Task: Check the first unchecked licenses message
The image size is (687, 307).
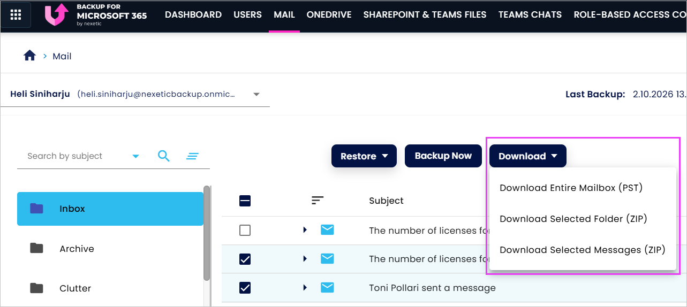Action: tap(245, 230)
